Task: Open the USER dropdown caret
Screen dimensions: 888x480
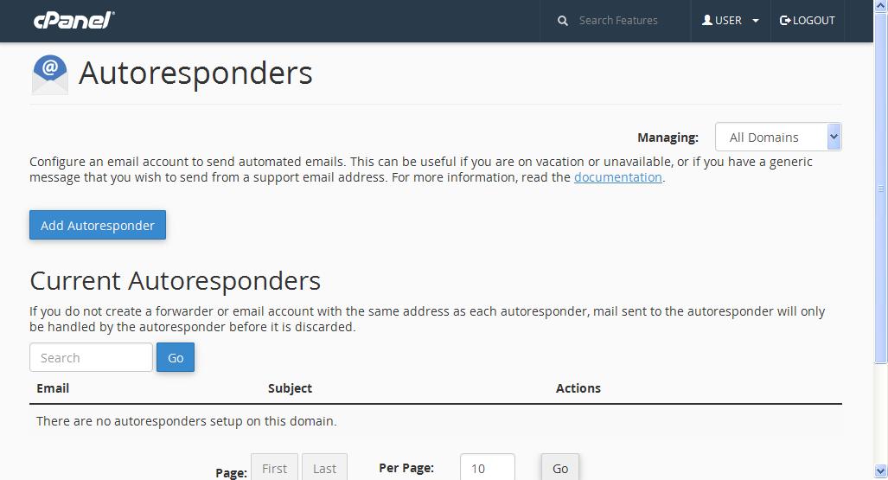Action: click(756, 21)
